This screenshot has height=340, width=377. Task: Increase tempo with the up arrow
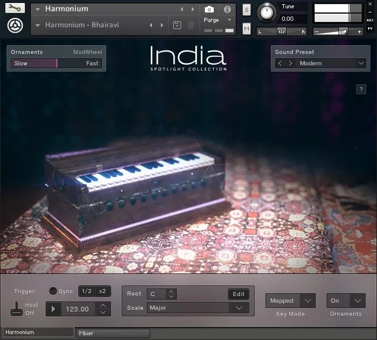tap(103, 306)
